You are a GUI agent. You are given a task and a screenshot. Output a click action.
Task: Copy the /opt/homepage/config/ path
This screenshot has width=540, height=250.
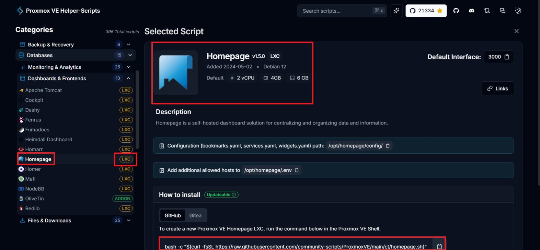coord(388,146)
